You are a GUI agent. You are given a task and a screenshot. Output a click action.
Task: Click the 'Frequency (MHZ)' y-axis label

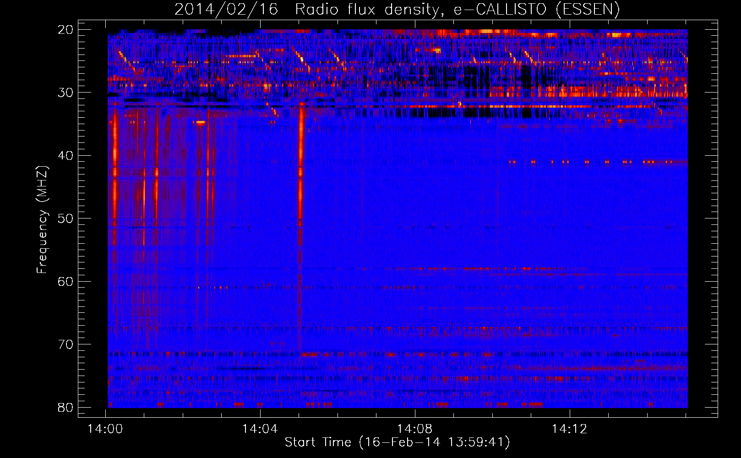(x=42, y=220)
